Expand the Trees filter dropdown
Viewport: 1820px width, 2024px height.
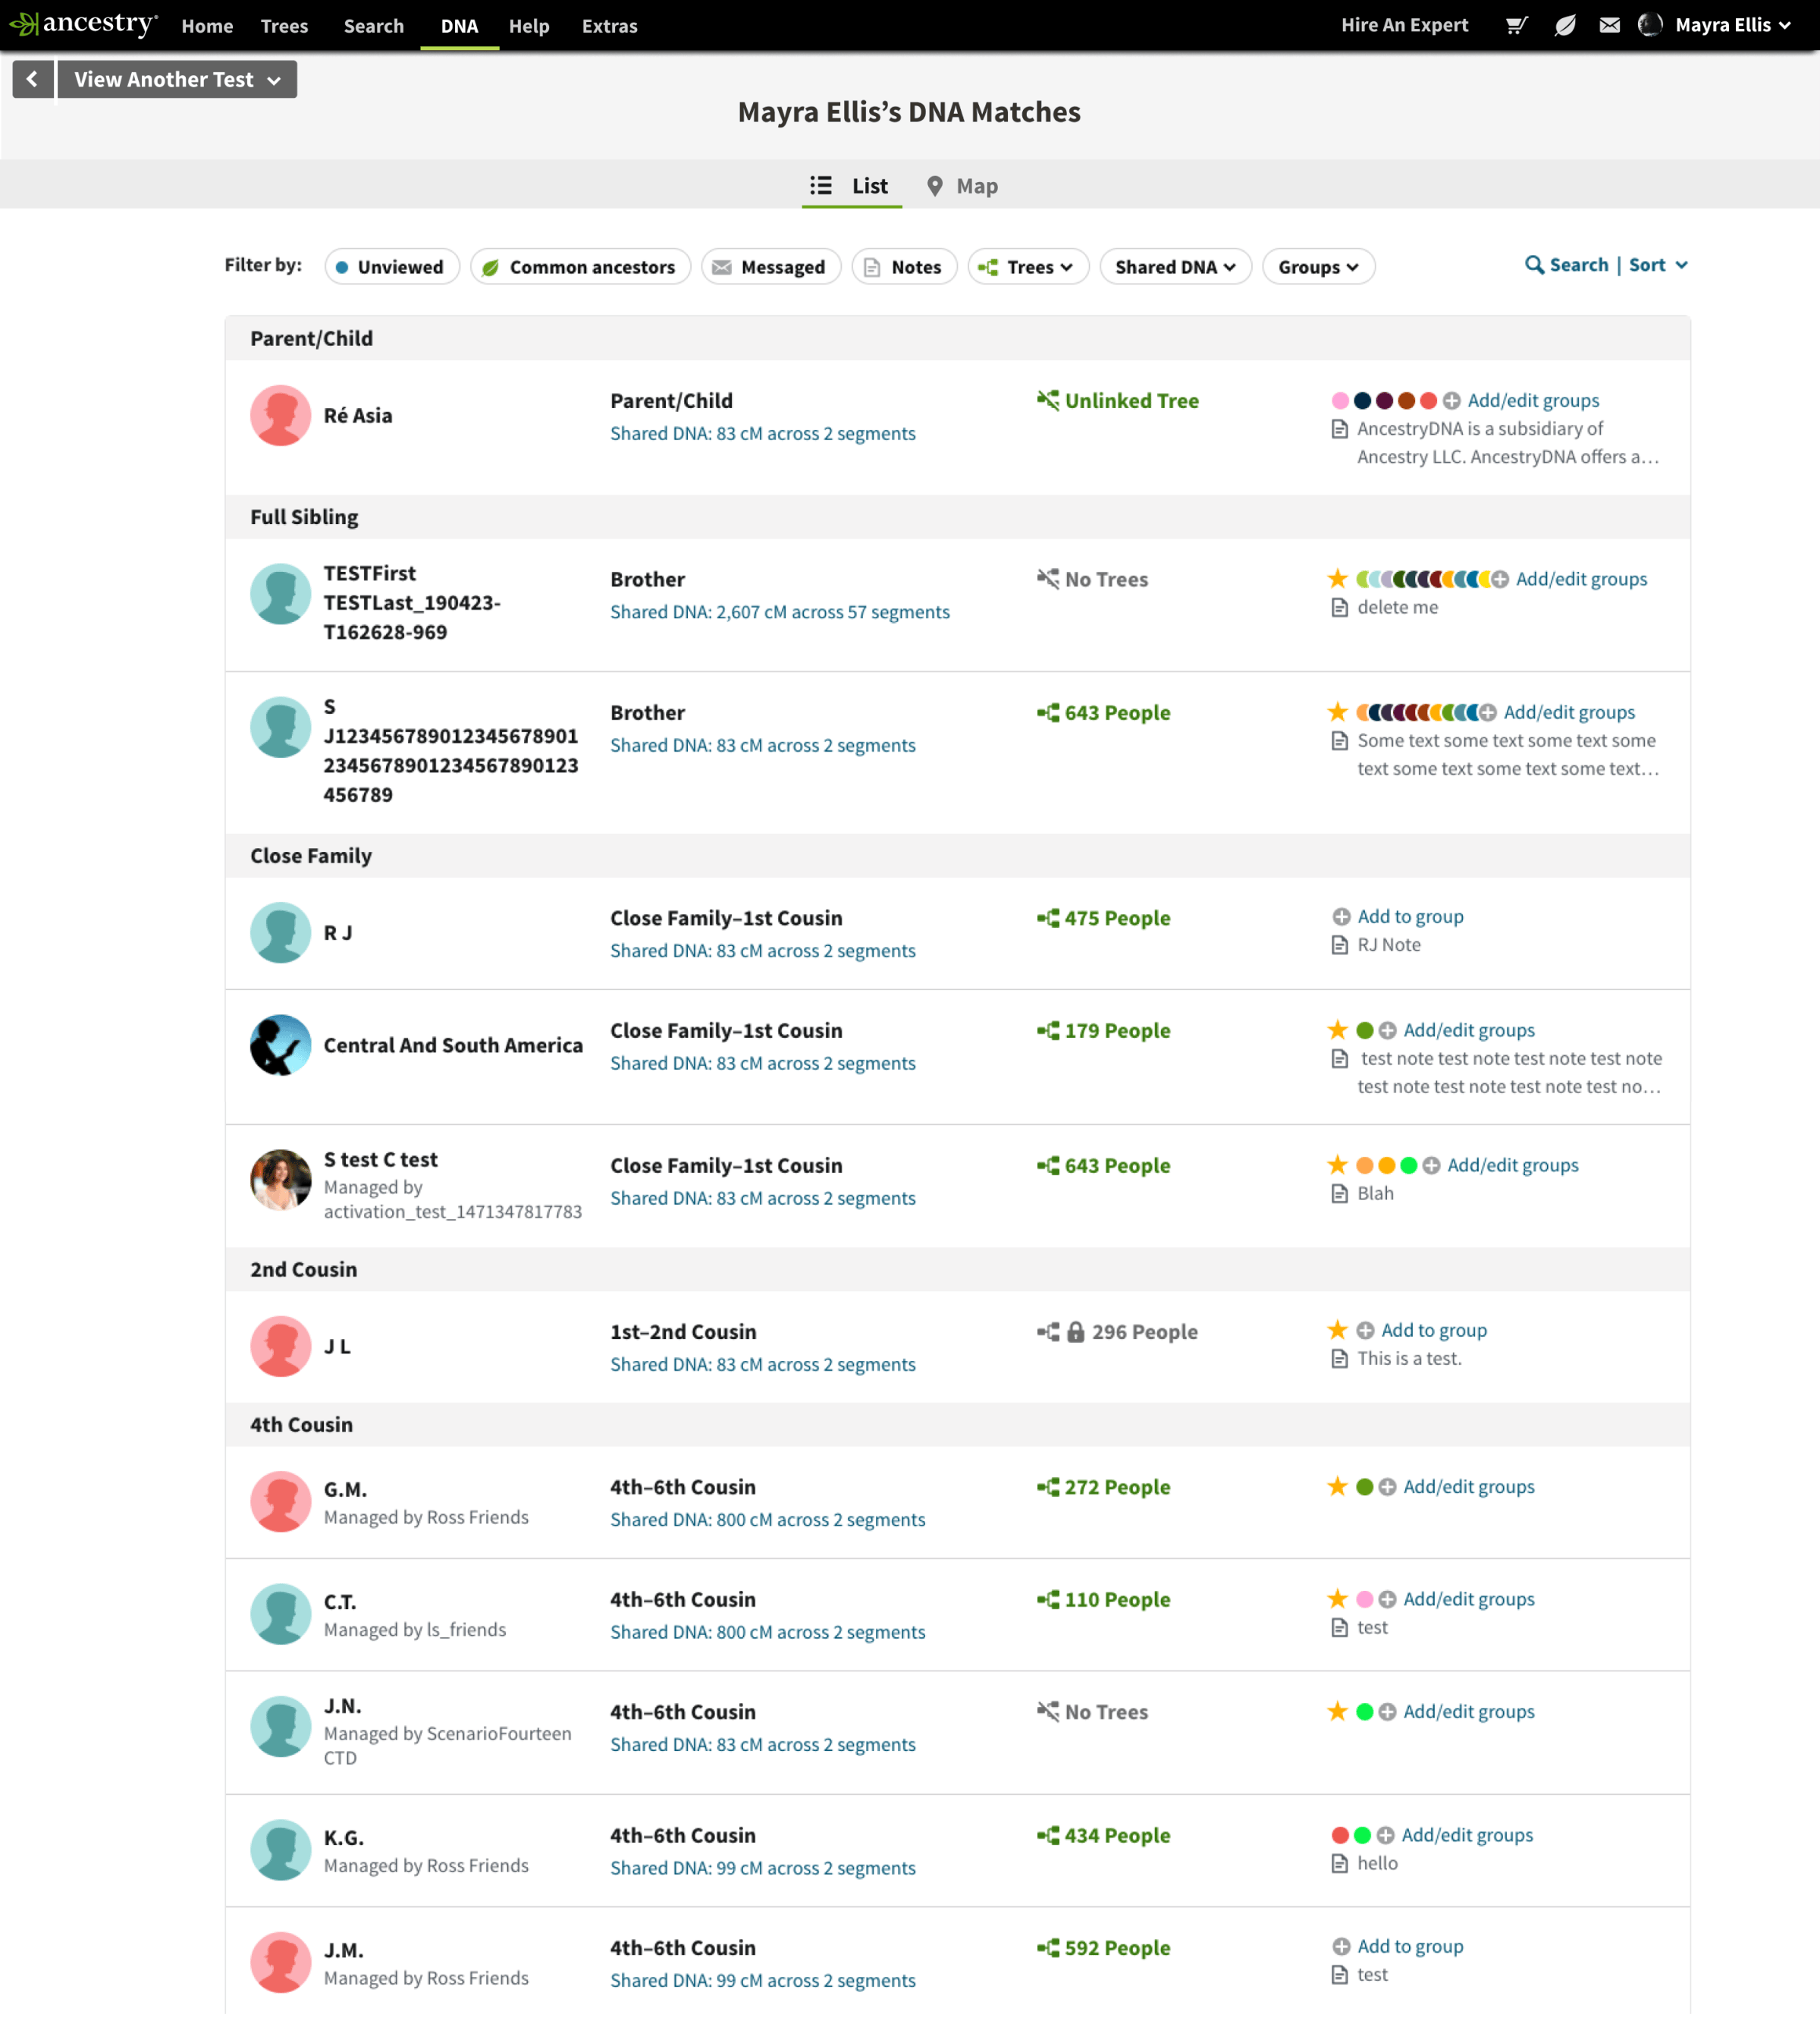tap(1028, 267)
